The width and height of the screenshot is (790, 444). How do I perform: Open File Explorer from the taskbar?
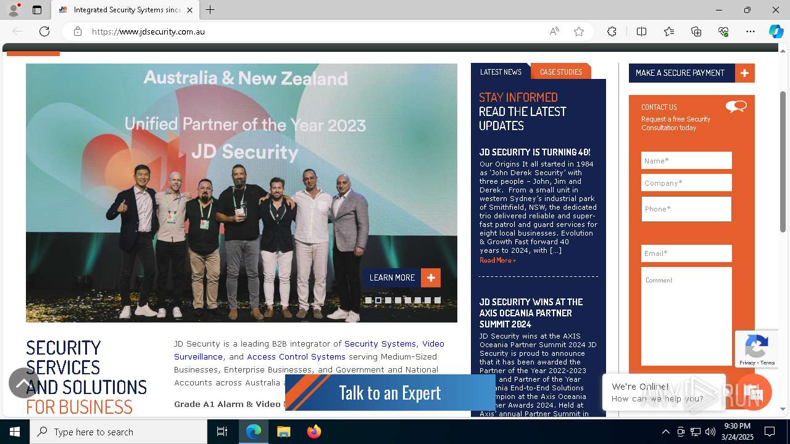(283, 432)
